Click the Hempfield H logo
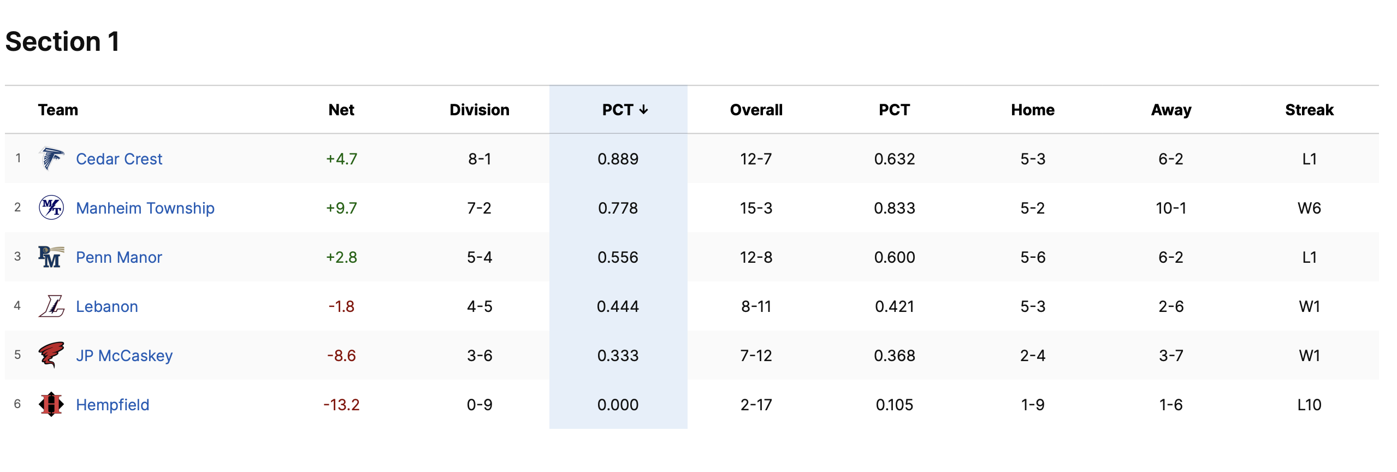1397x472 pixels. tap(51, 405)
